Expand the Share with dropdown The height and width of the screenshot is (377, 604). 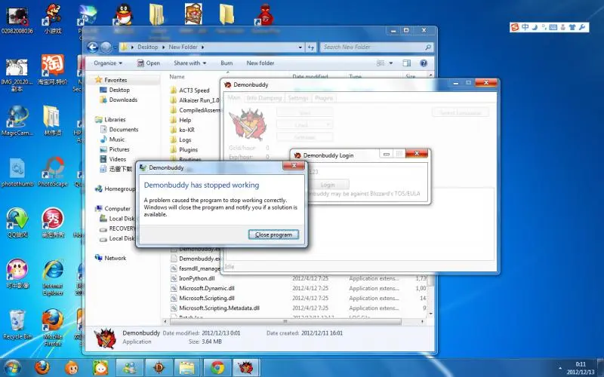(190, 63)
